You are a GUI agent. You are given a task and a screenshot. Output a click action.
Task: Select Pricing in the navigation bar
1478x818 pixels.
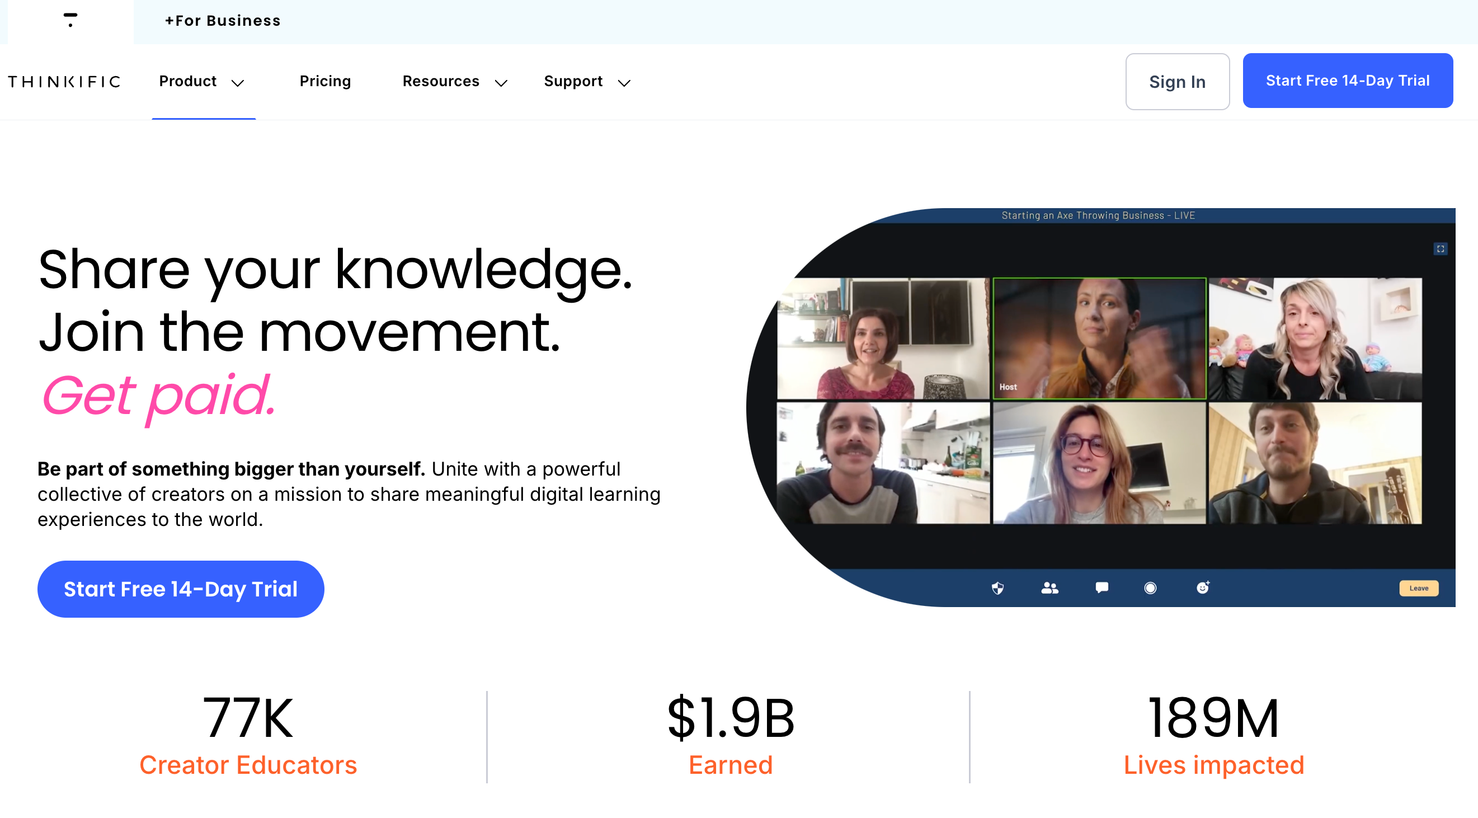[x=325, y=81]
